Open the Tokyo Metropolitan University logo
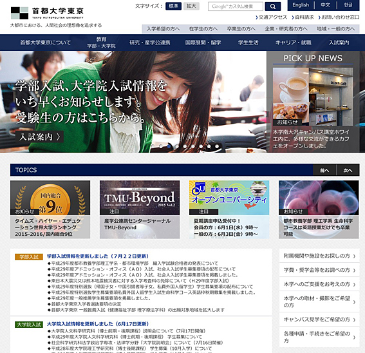Image resolution: width=365 pixels, height=353 pixels. click(47, 13)
